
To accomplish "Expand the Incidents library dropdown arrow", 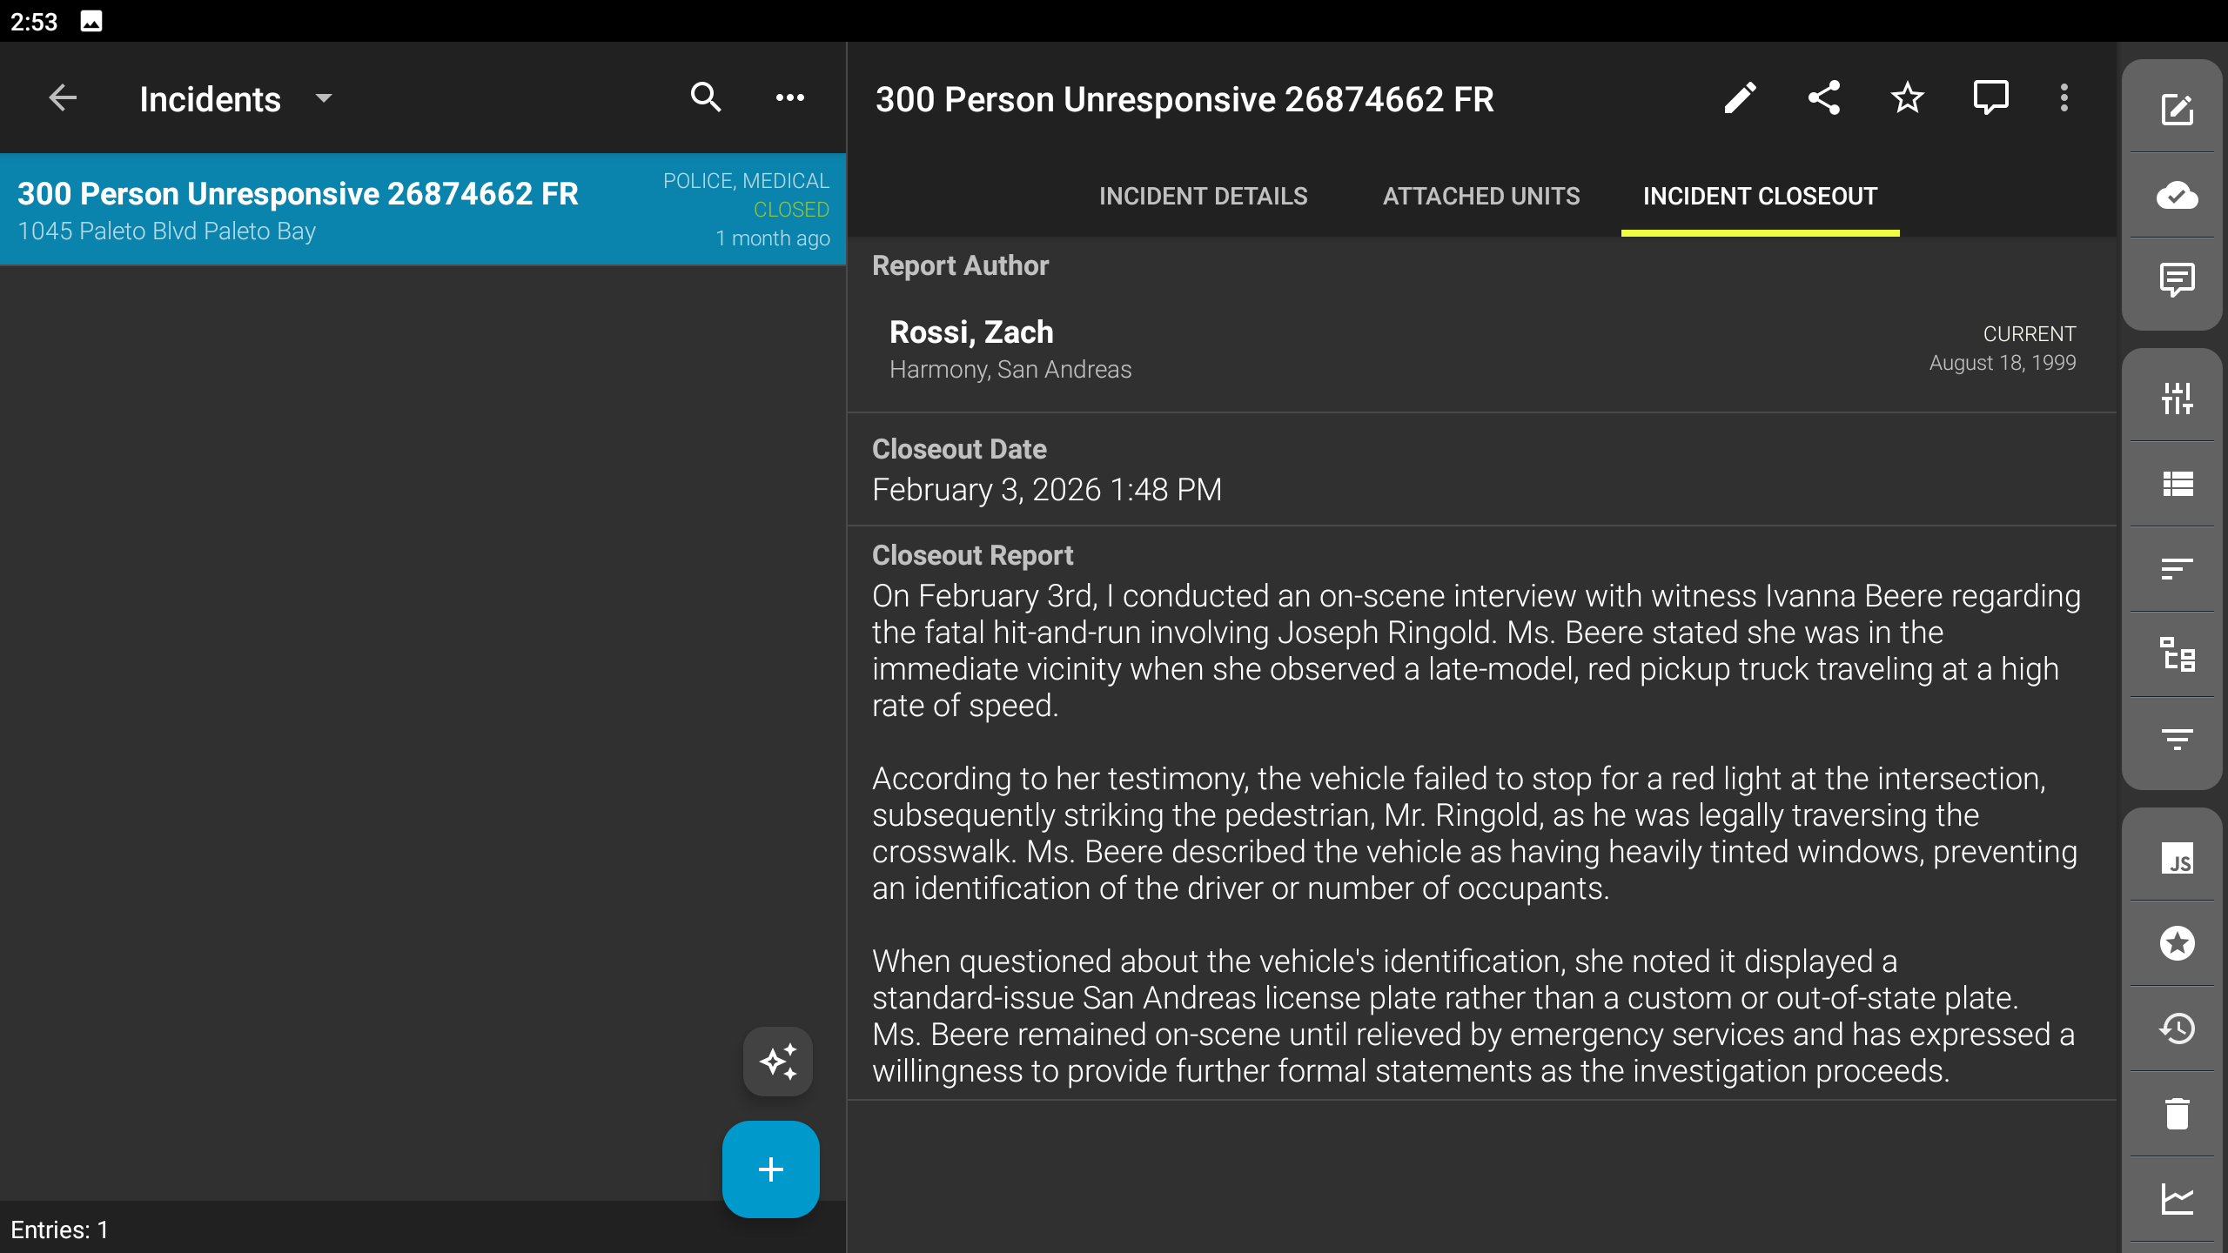I will [x=324, y=98].
